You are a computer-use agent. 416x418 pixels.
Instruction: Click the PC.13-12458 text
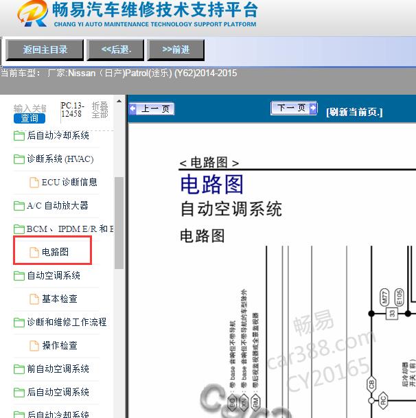point(72,110)
